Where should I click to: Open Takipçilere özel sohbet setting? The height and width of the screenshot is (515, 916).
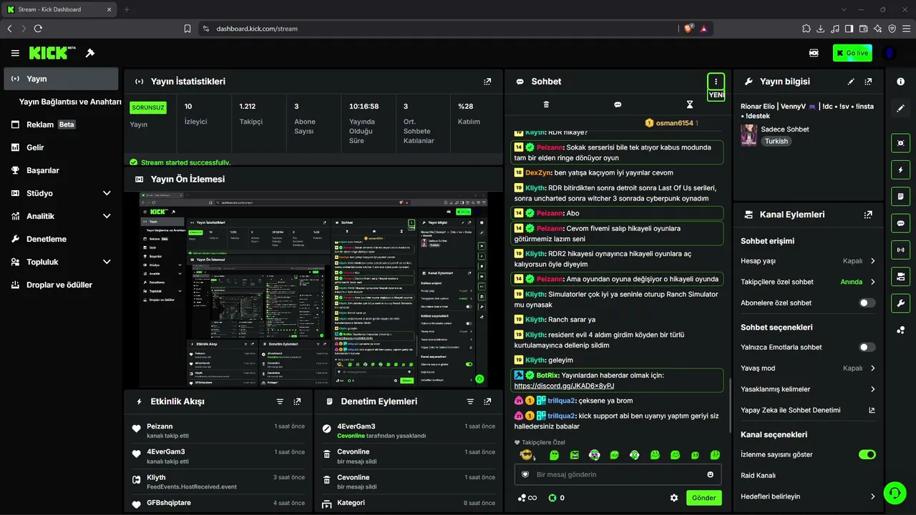point(808,282)
